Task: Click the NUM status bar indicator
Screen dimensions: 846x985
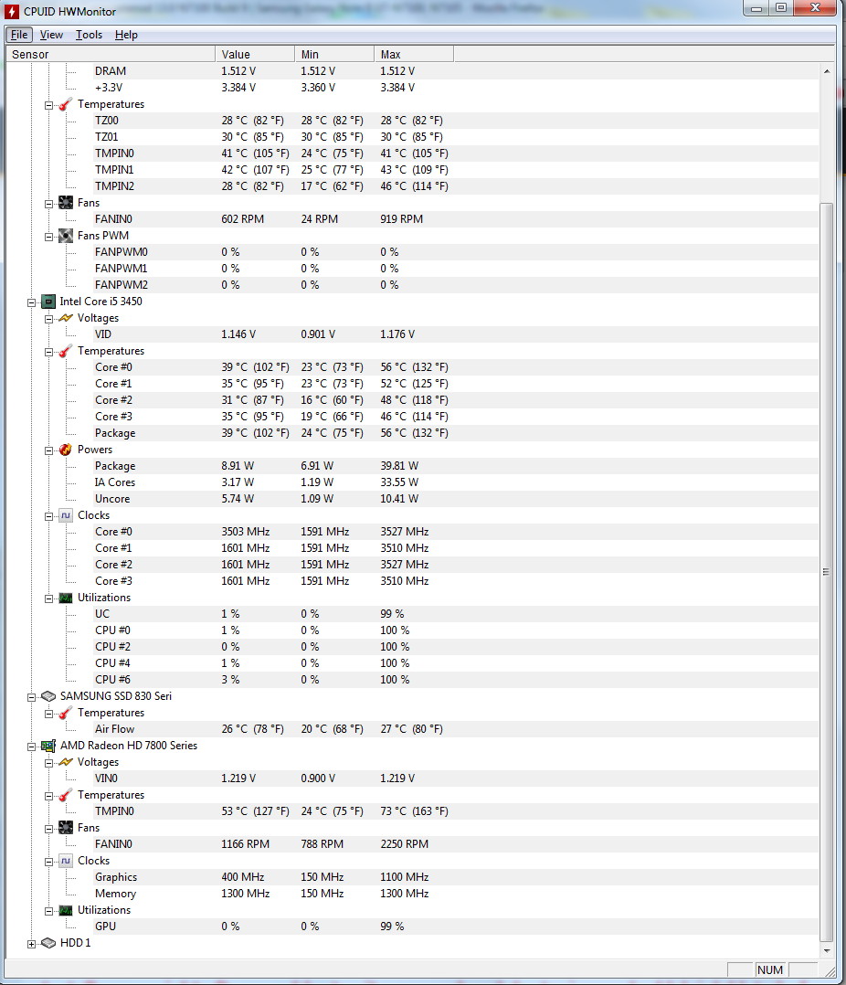Action: click(x=770, y=970)
